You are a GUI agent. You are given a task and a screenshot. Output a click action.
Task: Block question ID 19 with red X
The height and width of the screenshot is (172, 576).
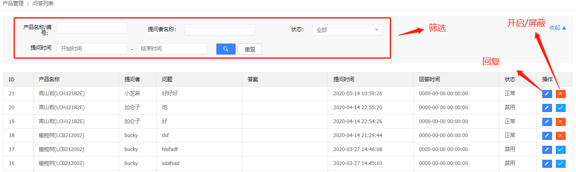pyautogui.click(x=560, y=122)
